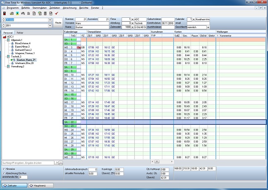Click the person icon beside Wertmann,Elke,20
268x190 pixels.
pos(12,63)
